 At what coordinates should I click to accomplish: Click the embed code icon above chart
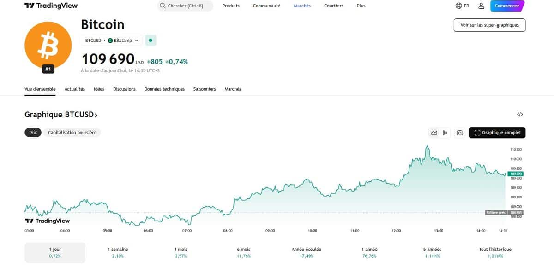(520, 115)
